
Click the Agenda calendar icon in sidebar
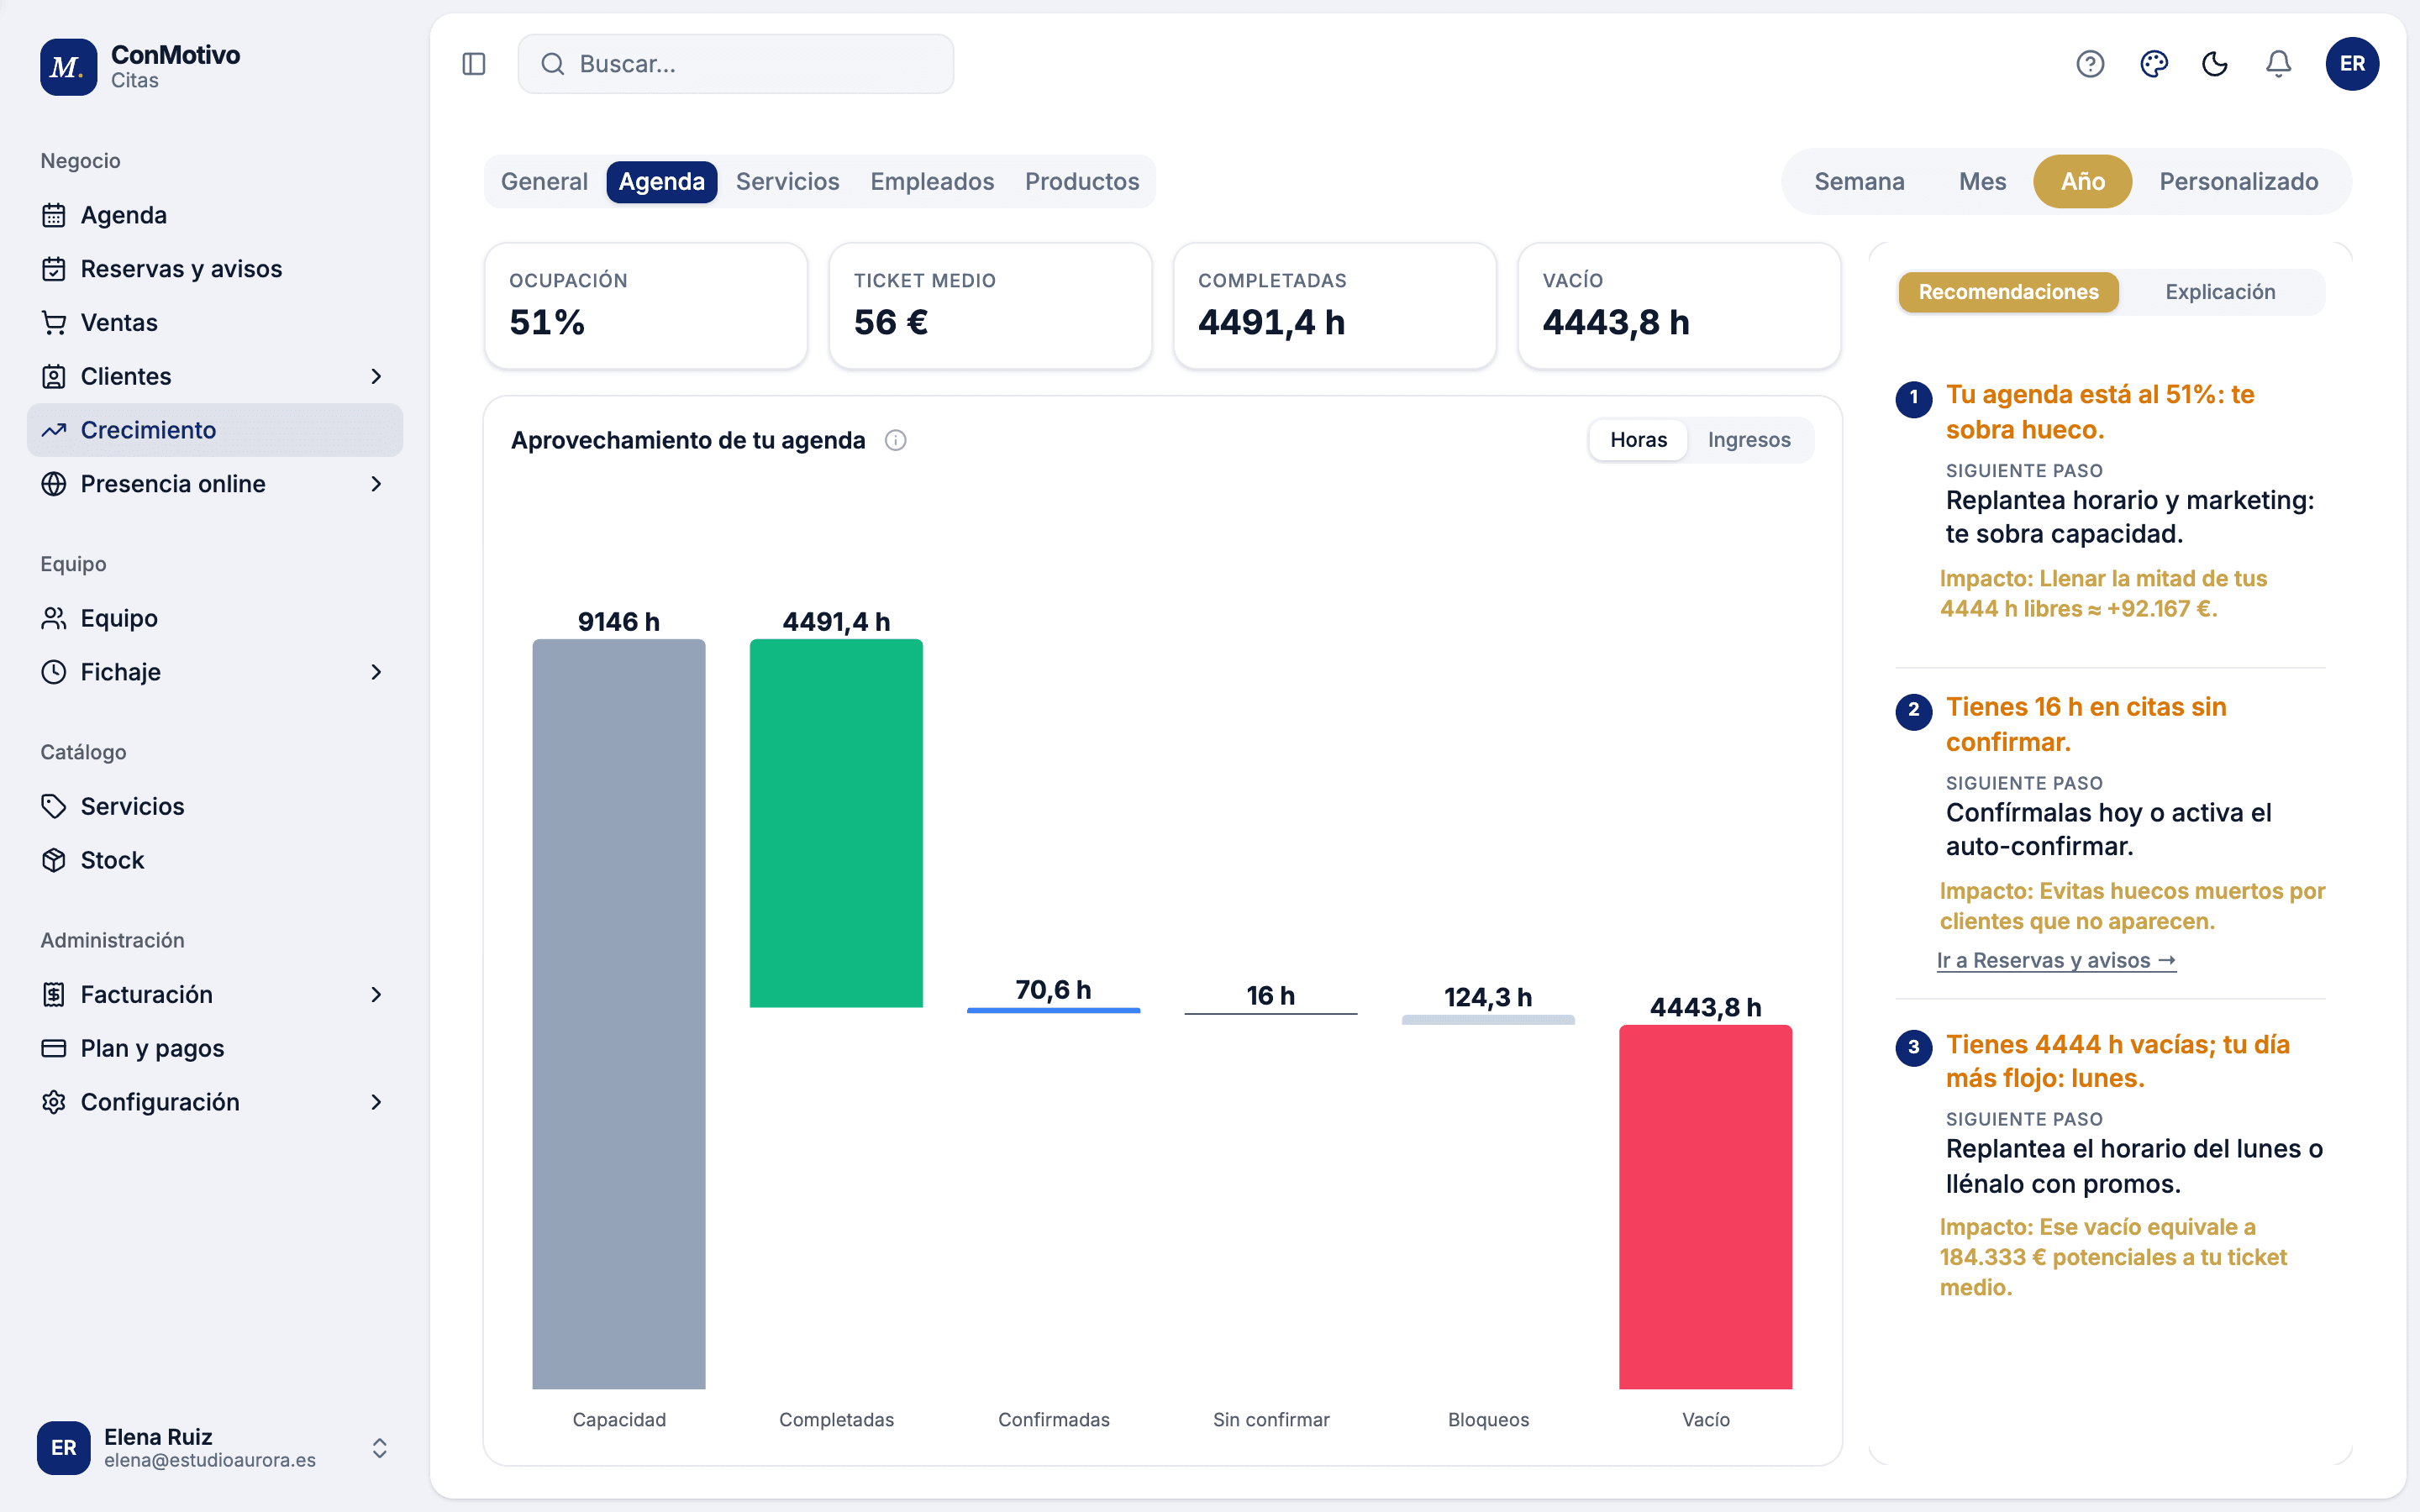tap(54, 215)
